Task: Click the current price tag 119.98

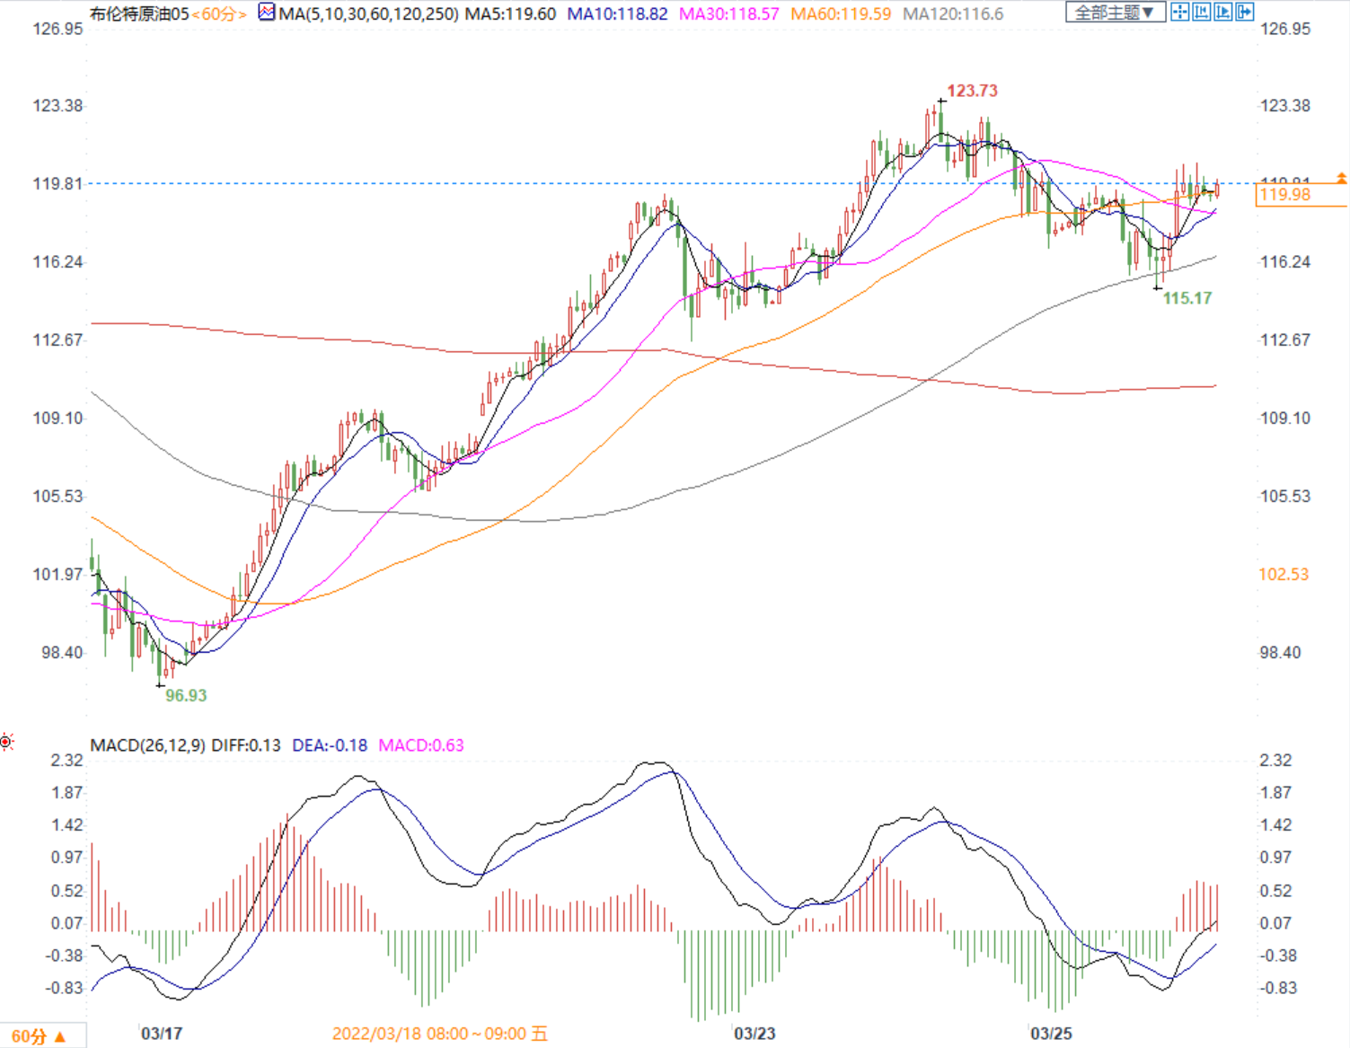Action: coord(1285,195)
